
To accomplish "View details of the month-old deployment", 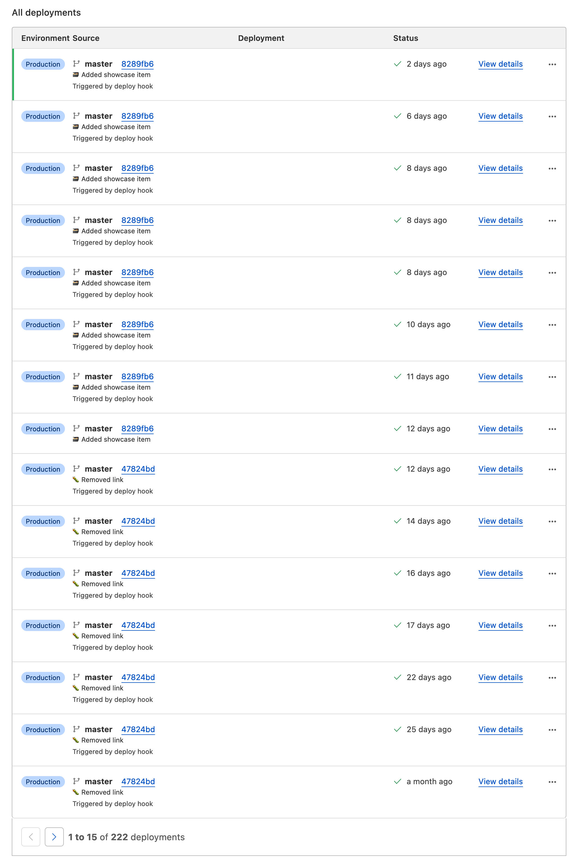I will pyautogui.click(x=500, y=782).
